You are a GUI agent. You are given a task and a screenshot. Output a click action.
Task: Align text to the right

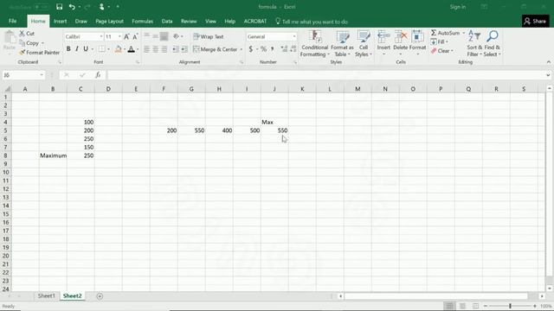[x=164, y=49]
